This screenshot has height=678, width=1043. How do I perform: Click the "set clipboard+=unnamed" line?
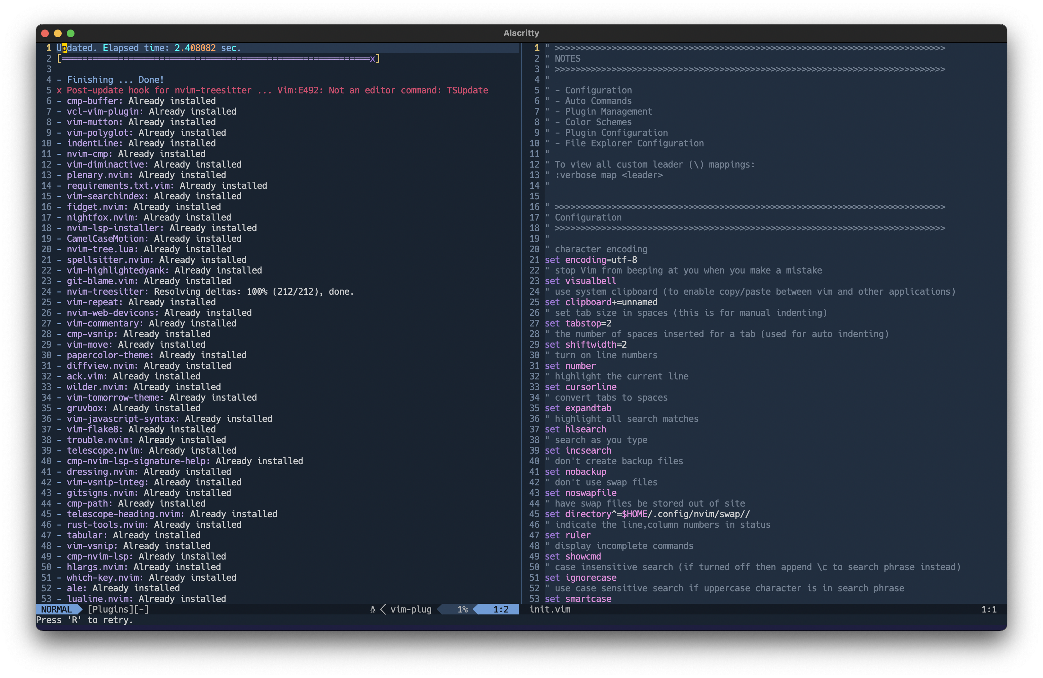click(601, 302)
